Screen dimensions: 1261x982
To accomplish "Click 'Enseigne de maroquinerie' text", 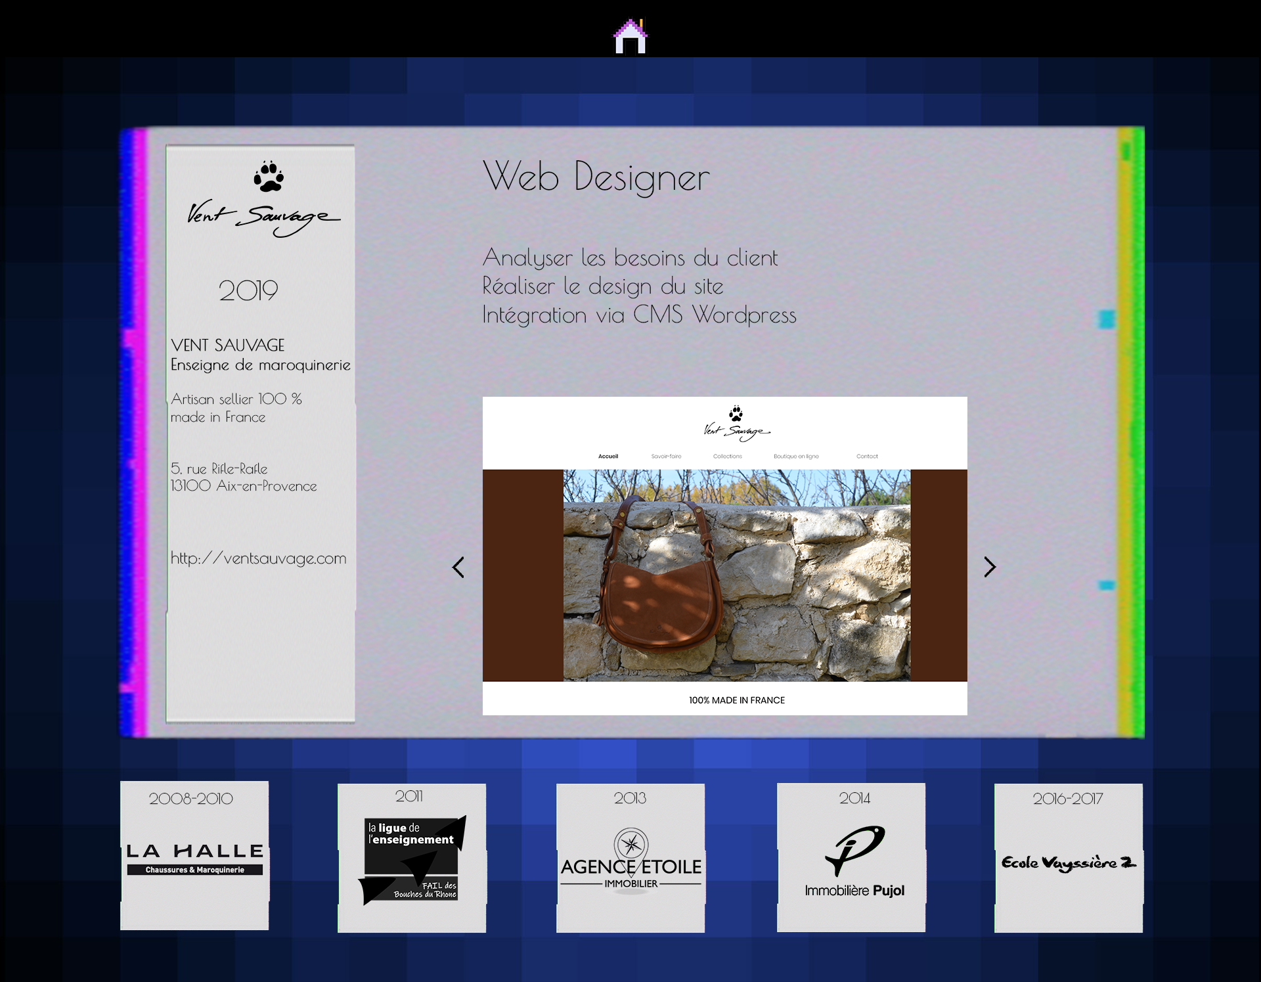I will (x=261, y=365).
